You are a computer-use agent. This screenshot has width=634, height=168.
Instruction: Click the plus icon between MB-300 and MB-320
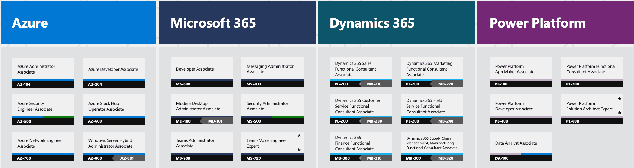pyautogui.click(x=432, y=158)
